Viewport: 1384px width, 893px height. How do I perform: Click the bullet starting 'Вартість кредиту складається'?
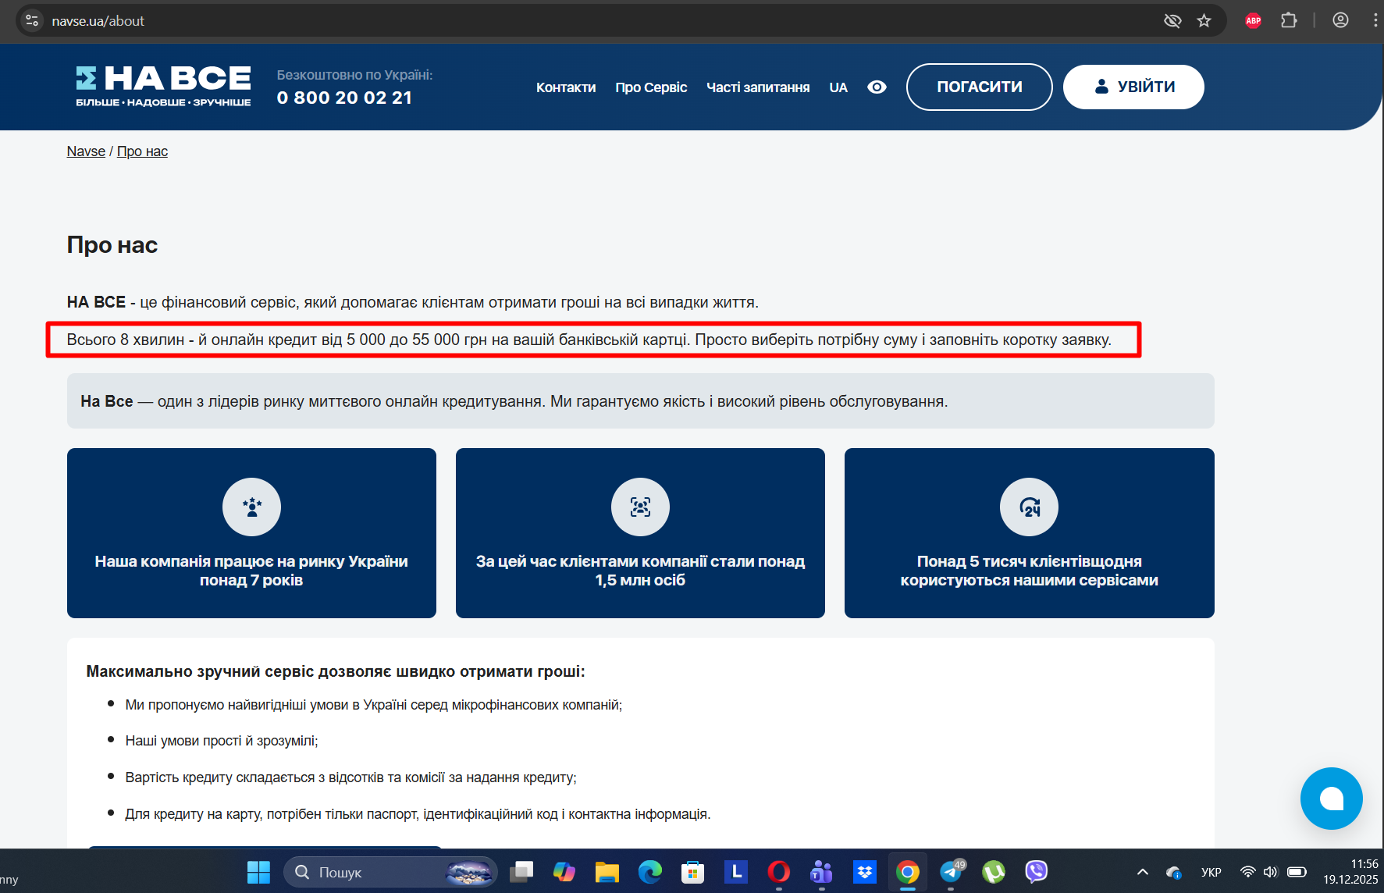click(x=350, y=777)
